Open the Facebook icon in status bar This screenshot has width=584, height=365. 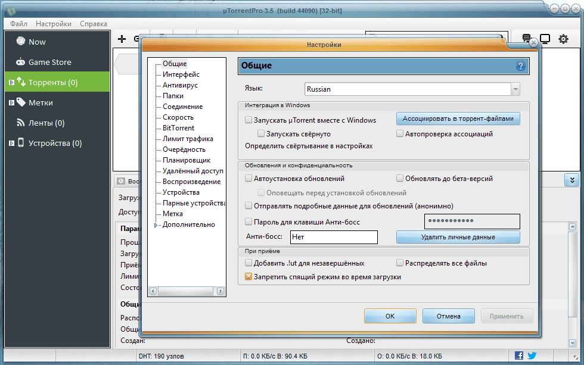(x=519, y=355)
